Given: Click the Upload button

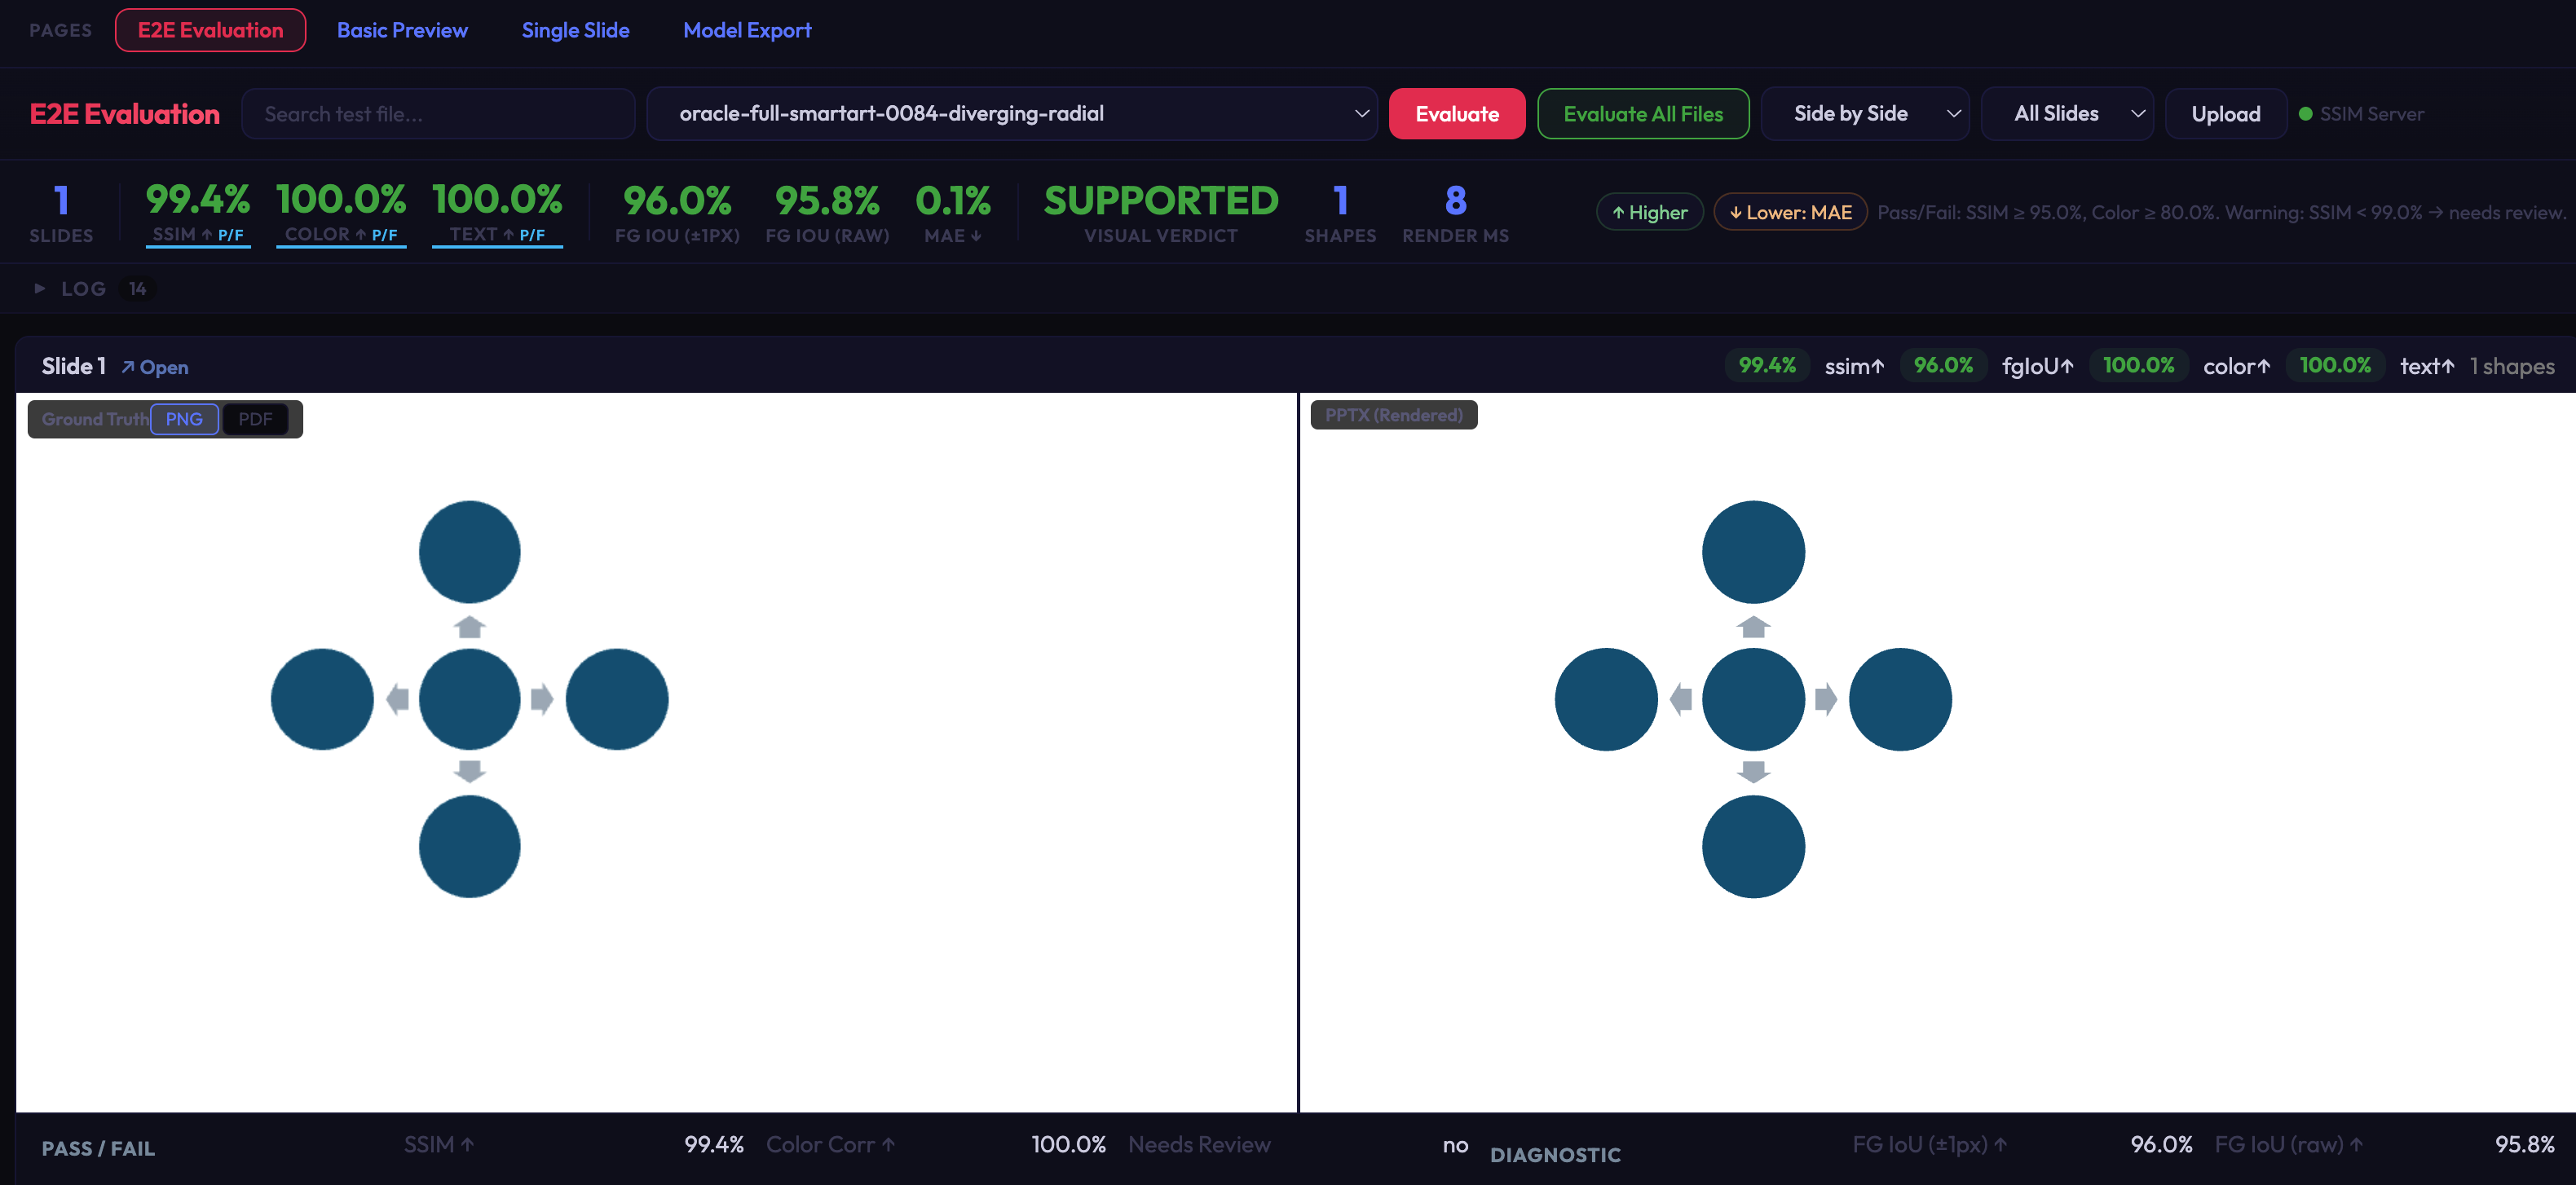Looking at the screenshot, I should 2226,114.
